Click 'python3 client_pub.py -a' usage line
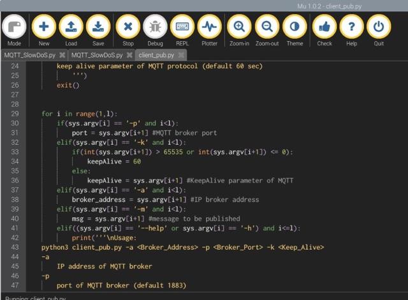This screenshot has height=300, width=408. [x=183, y=247]
